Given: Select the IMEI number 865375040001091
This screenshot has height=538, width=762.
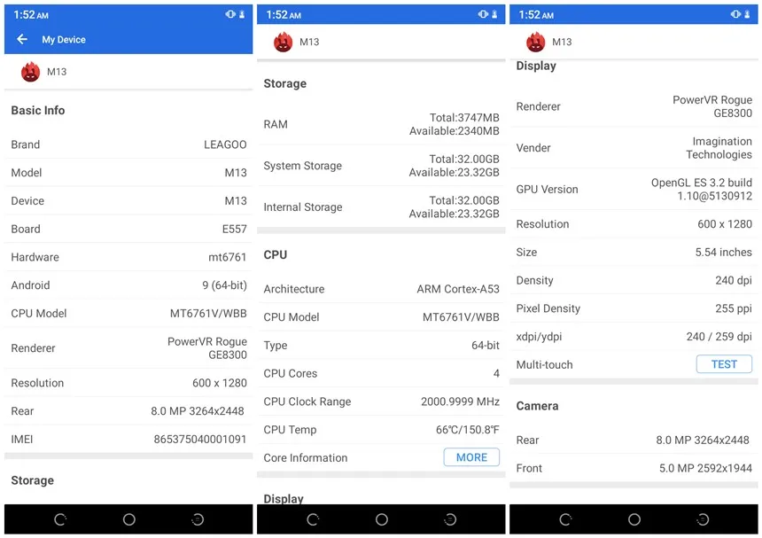Looking at the screenshot, I should [200, 440].
